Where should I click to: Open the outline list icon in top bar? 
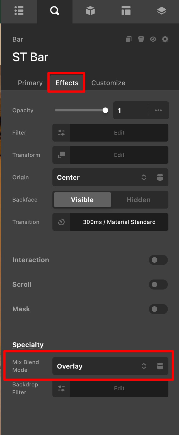(19, 11)
